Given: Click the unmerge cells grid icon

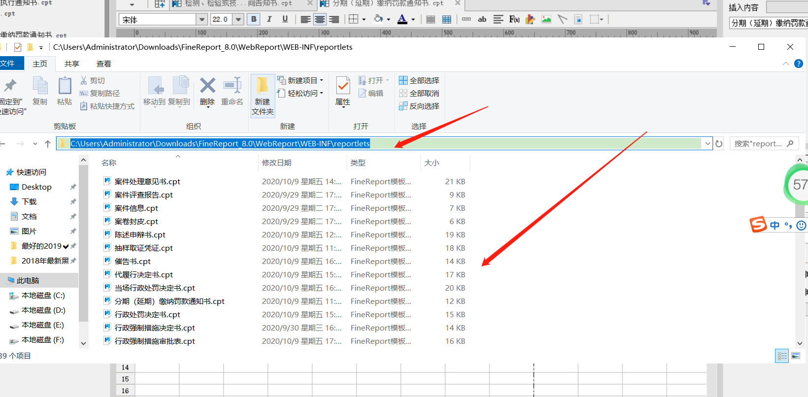Looking at the screenshot, I should pos(447,19).
